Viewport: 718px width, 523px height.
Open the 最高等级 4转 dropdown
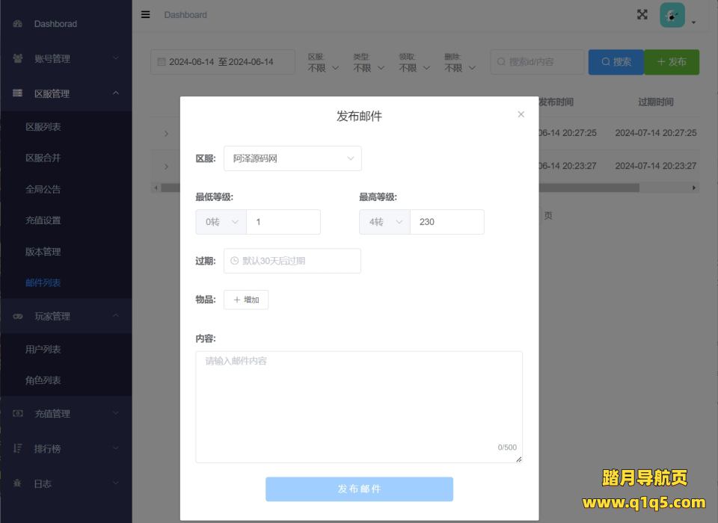click(x=384, y=222)
